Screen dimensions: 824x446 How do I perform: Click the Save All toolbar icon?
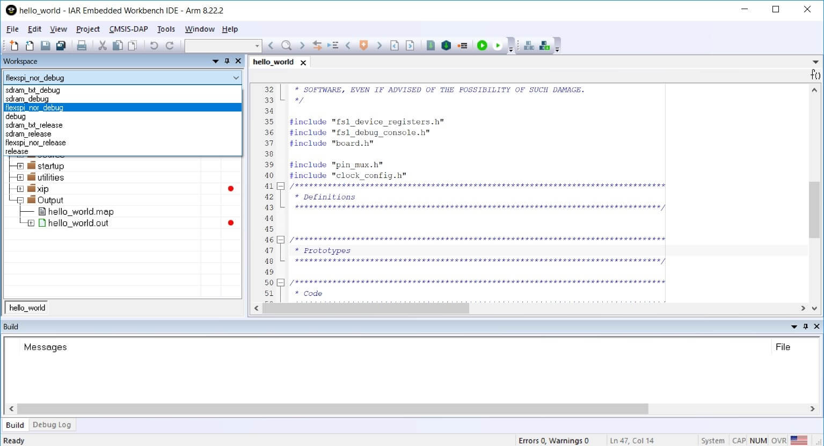[61, 46]
